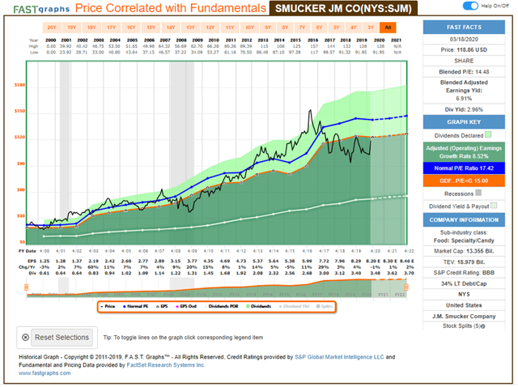Click the 'Price: 118.86 USD' value

[x=465, y=50]
